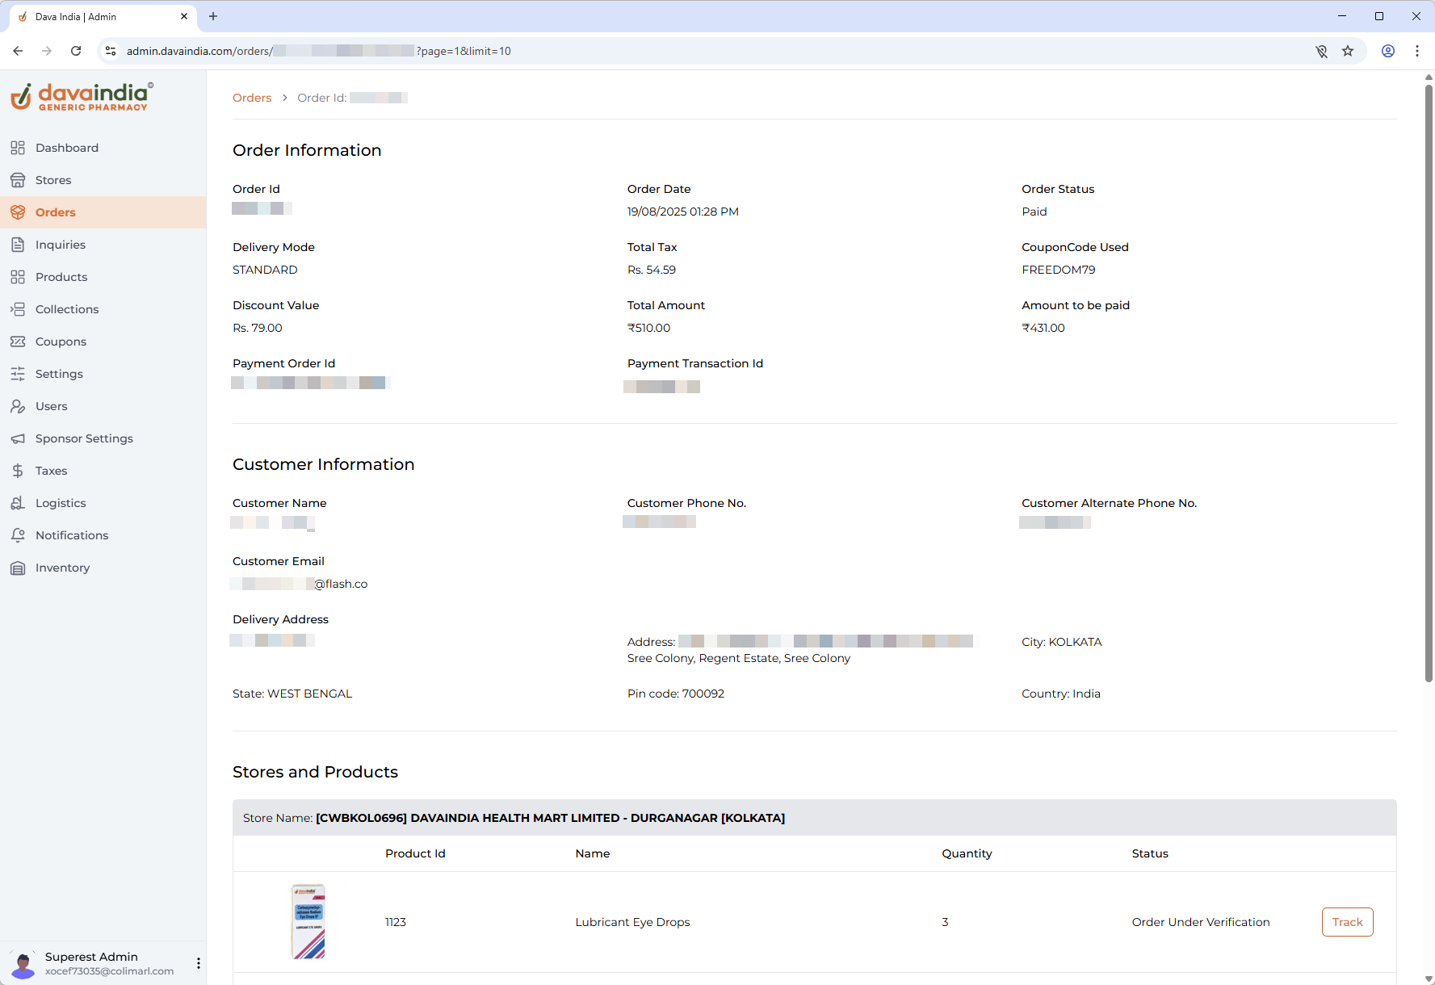Click the Coupons ticket icon
The height and width of the screenshot is (985, 1435).
(18, 342)
